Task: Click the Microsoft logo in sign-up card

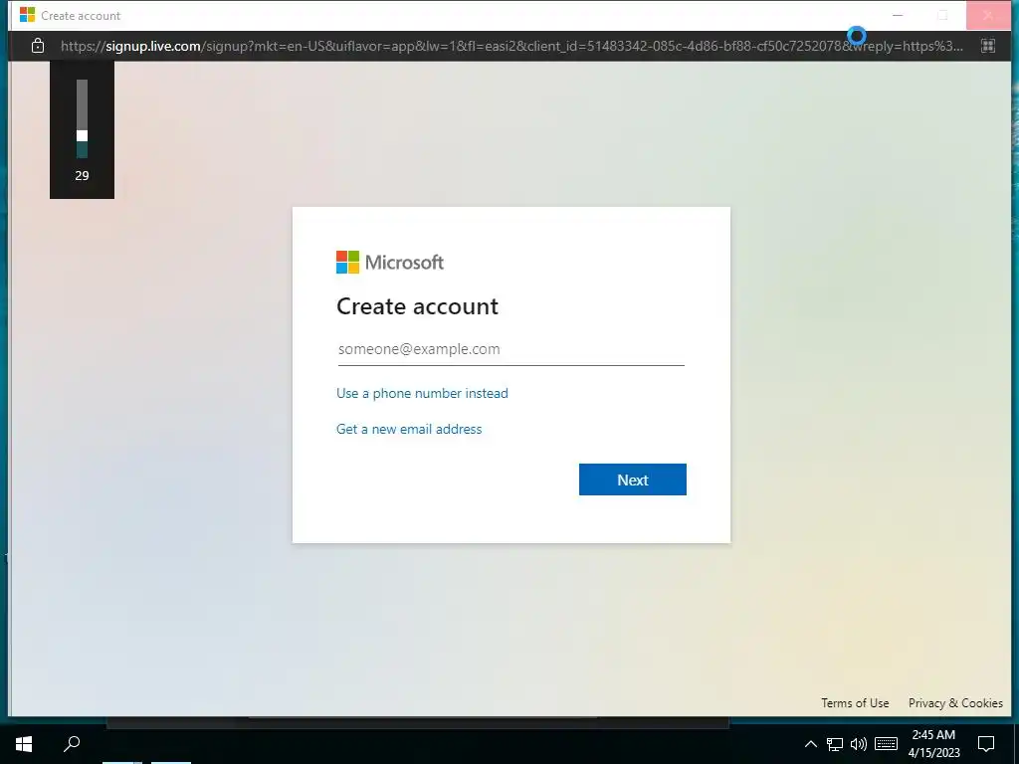Action: pyautogui.click(x=390, y=263)
